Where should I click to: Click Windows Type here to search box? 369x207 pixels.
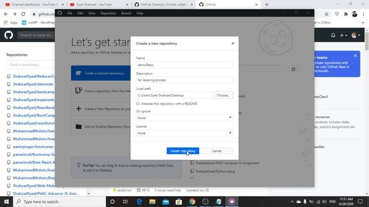click(59, 202)
